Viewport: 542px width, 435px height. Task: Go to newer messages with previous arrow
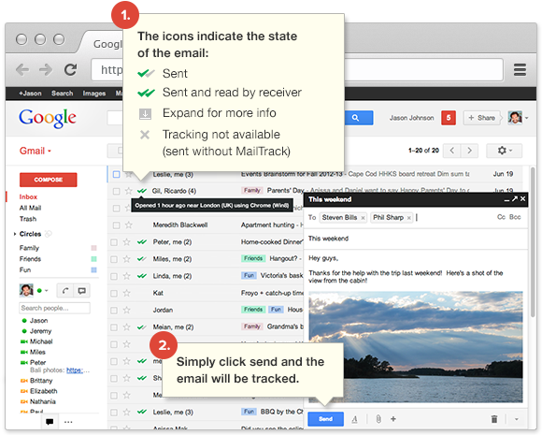point(451,151)
